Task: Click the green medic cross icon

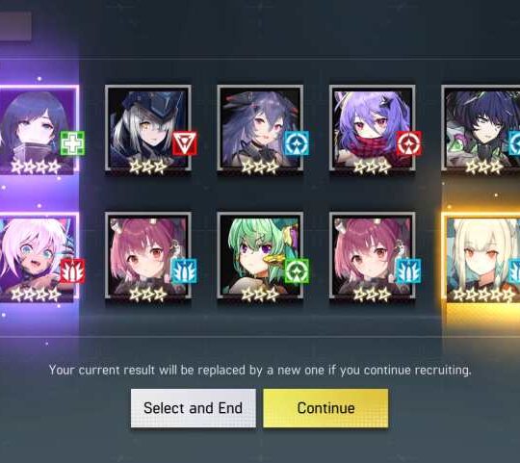Action: (x=72, y=143)
